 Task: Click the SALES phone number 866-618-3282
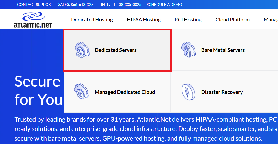coord(77,4)
